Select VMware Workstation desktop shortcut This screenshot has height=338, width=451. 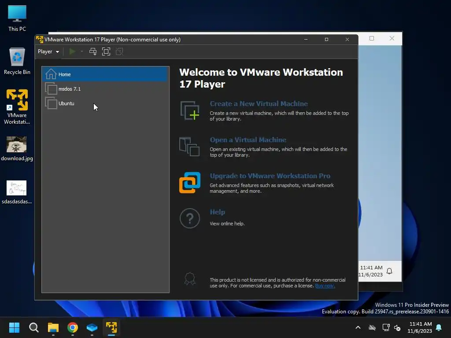pyautogui.click(x=17, y=107)
